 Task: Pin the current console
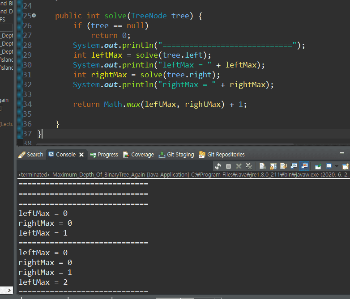click(318, 166)
